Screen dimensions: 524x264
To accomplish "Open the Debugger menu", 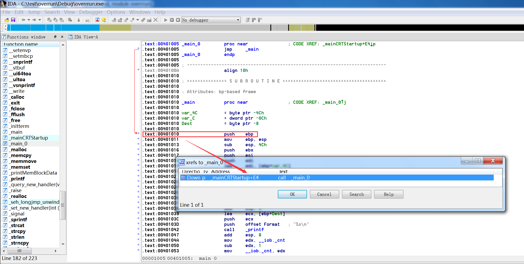I will click(91, 12).
